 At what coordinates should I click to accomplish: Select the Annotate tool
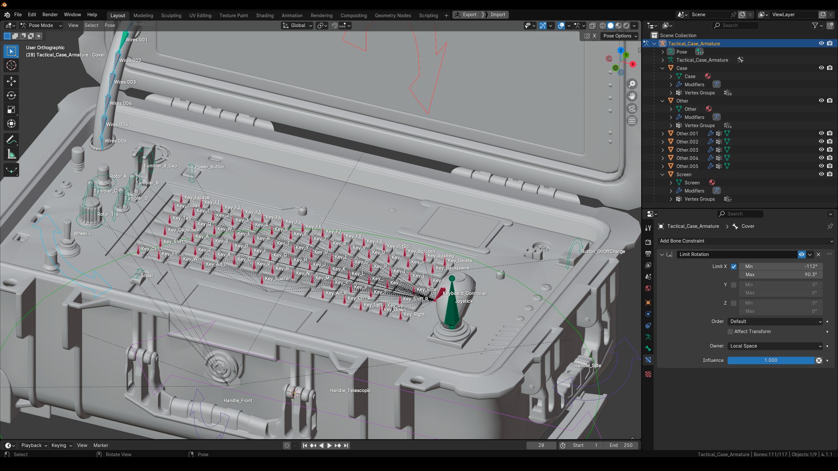tap(11, 140)
